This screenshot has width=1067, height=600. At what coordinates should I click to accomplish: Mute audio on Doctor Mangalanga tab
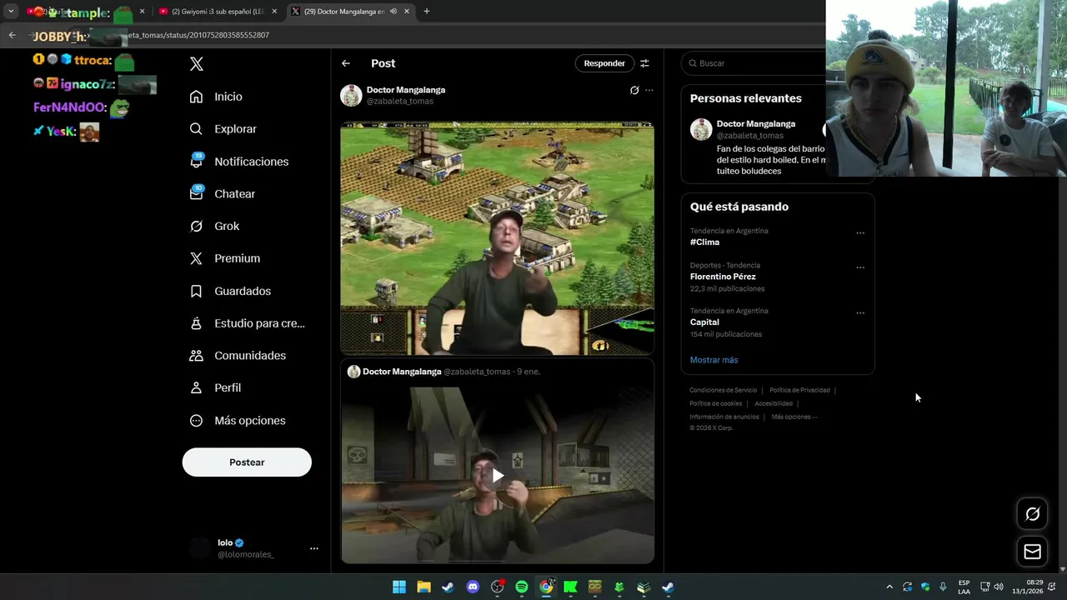click(393, 12)
